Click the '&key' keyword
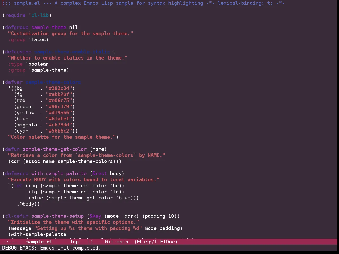 point(95,216)
